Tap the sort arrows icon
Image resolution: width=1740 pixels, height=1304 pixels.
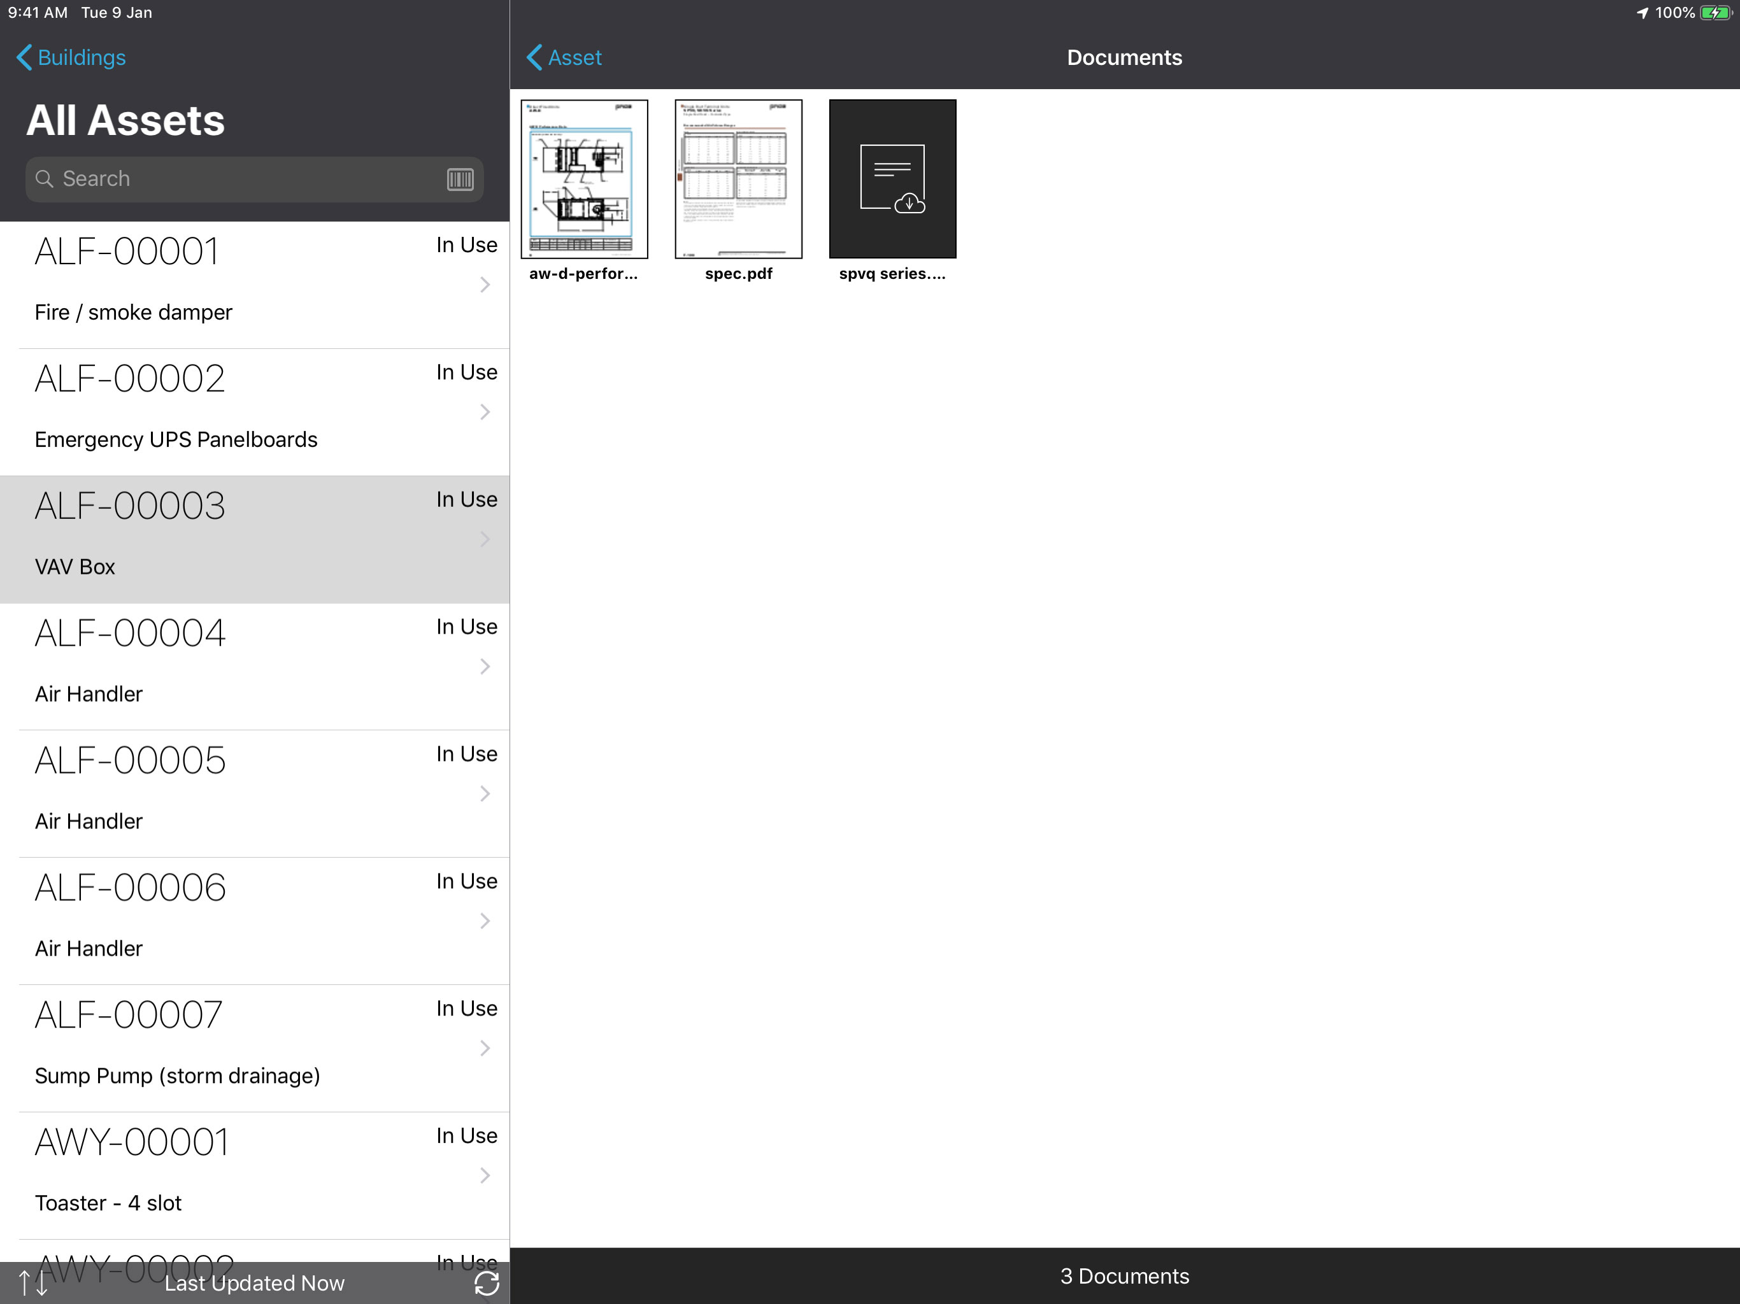point(33,1283)
